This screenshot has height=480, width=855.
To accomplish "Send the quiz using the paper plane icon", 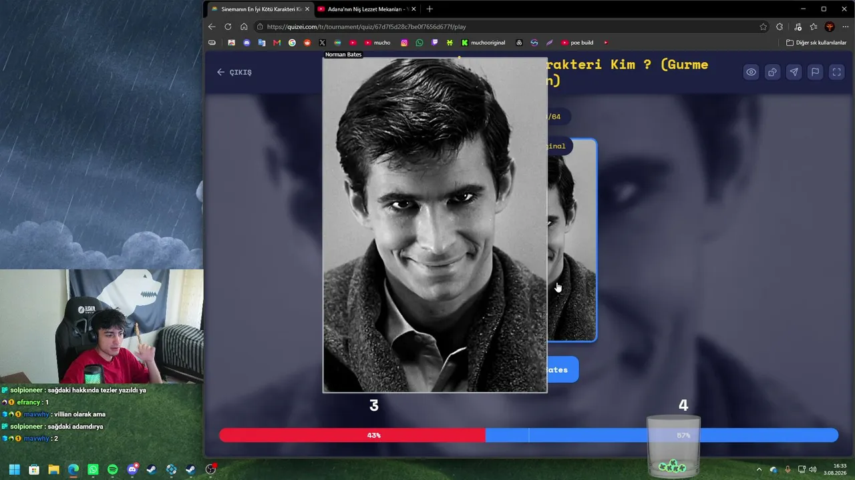I will [x=794, y=72].
